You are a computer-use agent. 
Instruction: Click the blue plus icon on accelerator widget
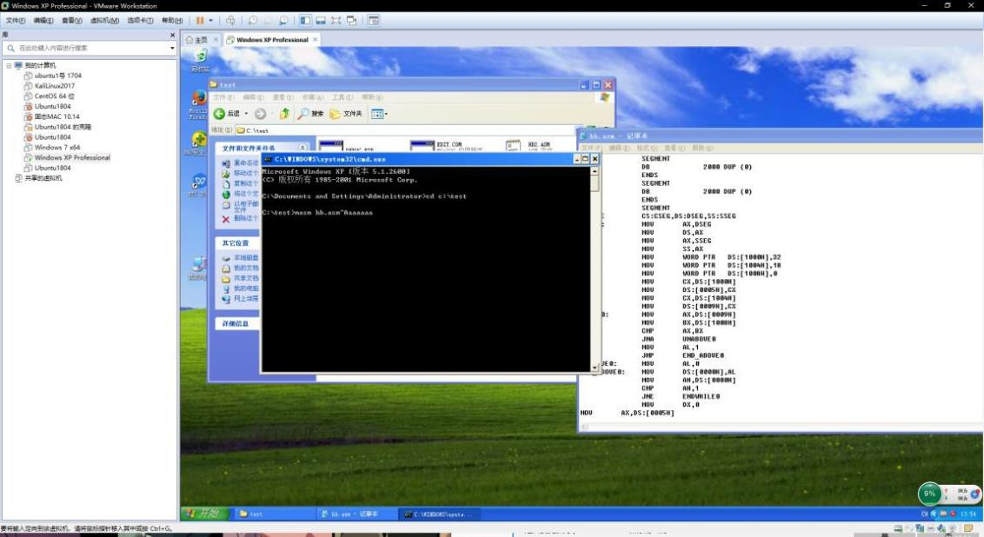pyautogui.click(x=974, y=494)
